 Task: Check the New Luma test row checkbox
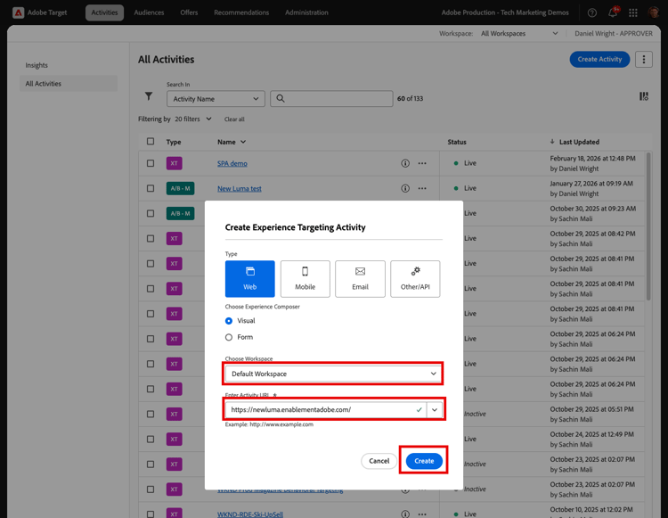pos(151,188)
